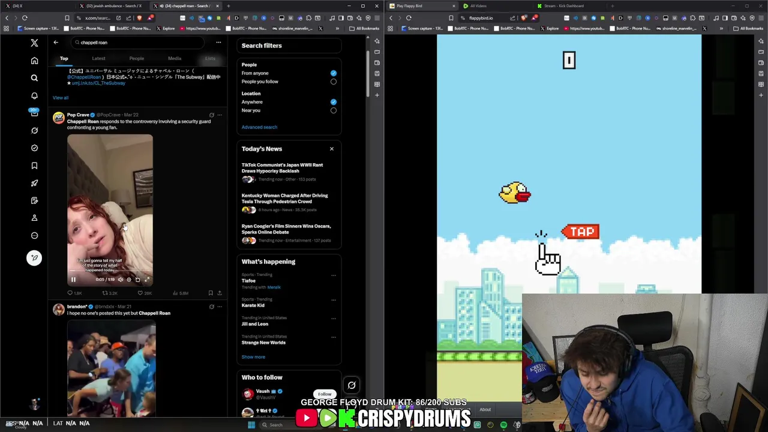Open Grok icon in X sidebar
The height and width of the screenshot is (432, 768).
coord(34,130)
